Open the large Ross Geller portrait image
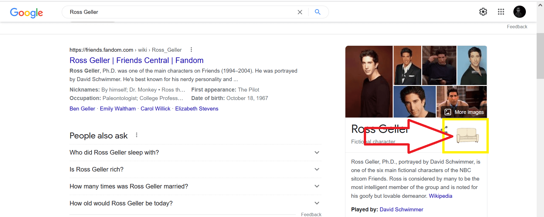Image resolution: width=544 pixels, height=217 pixels. tap(369, 82)
